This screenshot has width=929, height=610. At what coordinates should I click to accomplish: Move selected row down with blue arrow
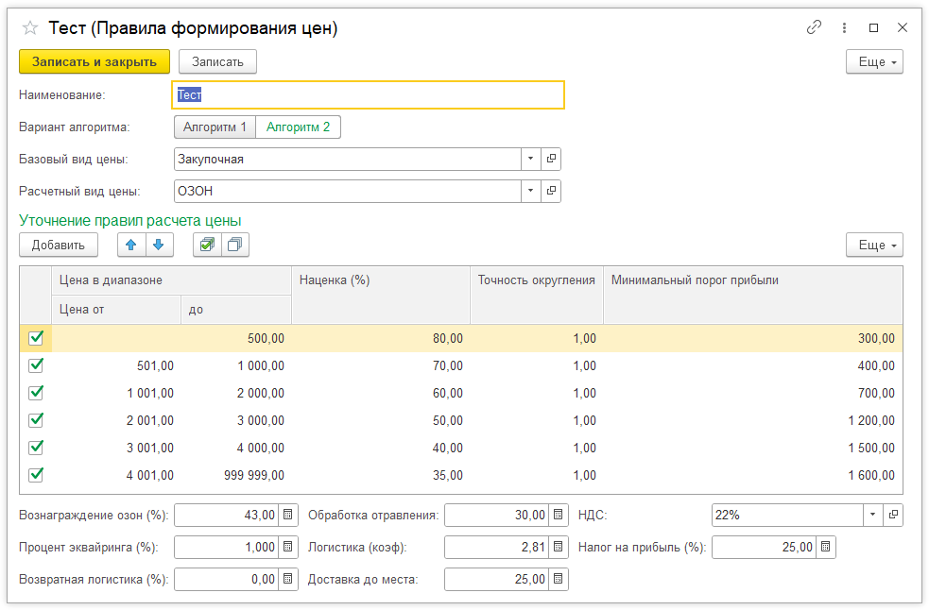(x=158, y=245)
